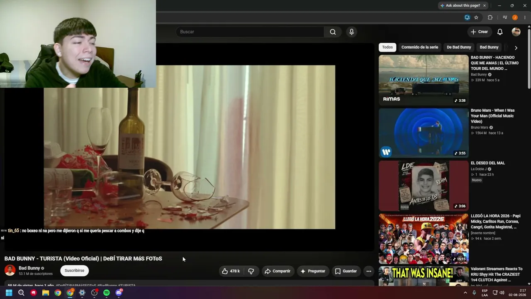Open Chrome media controls icon
The width and height of the screenshot is (531, 299).
click(505, 17)
